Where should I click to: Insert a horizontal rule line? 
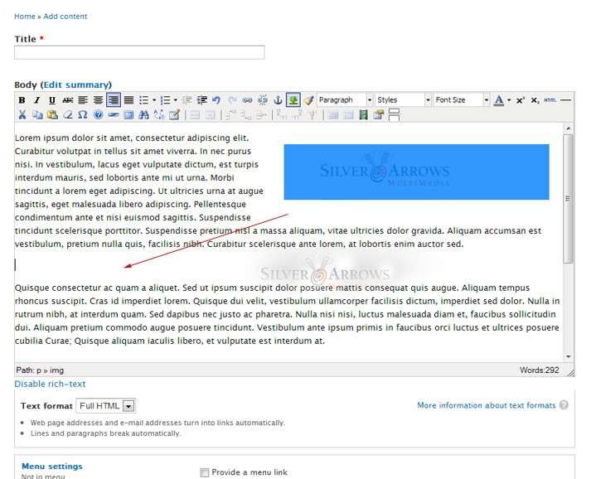[x=566, y=100]
